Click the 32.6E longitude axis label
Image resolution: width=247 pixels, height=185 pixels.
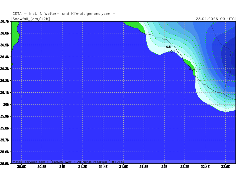[x=225, y=167]
